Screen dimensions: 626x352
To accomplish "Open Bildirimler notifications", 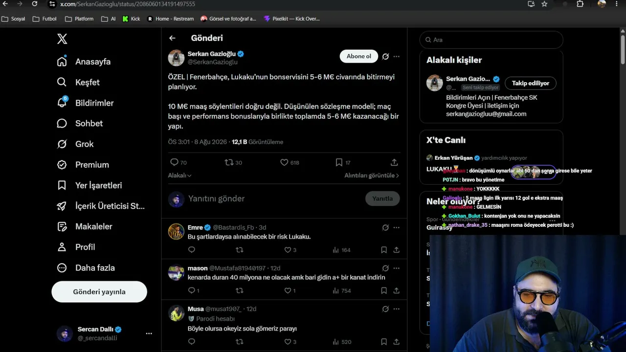I will click(85, 103).
